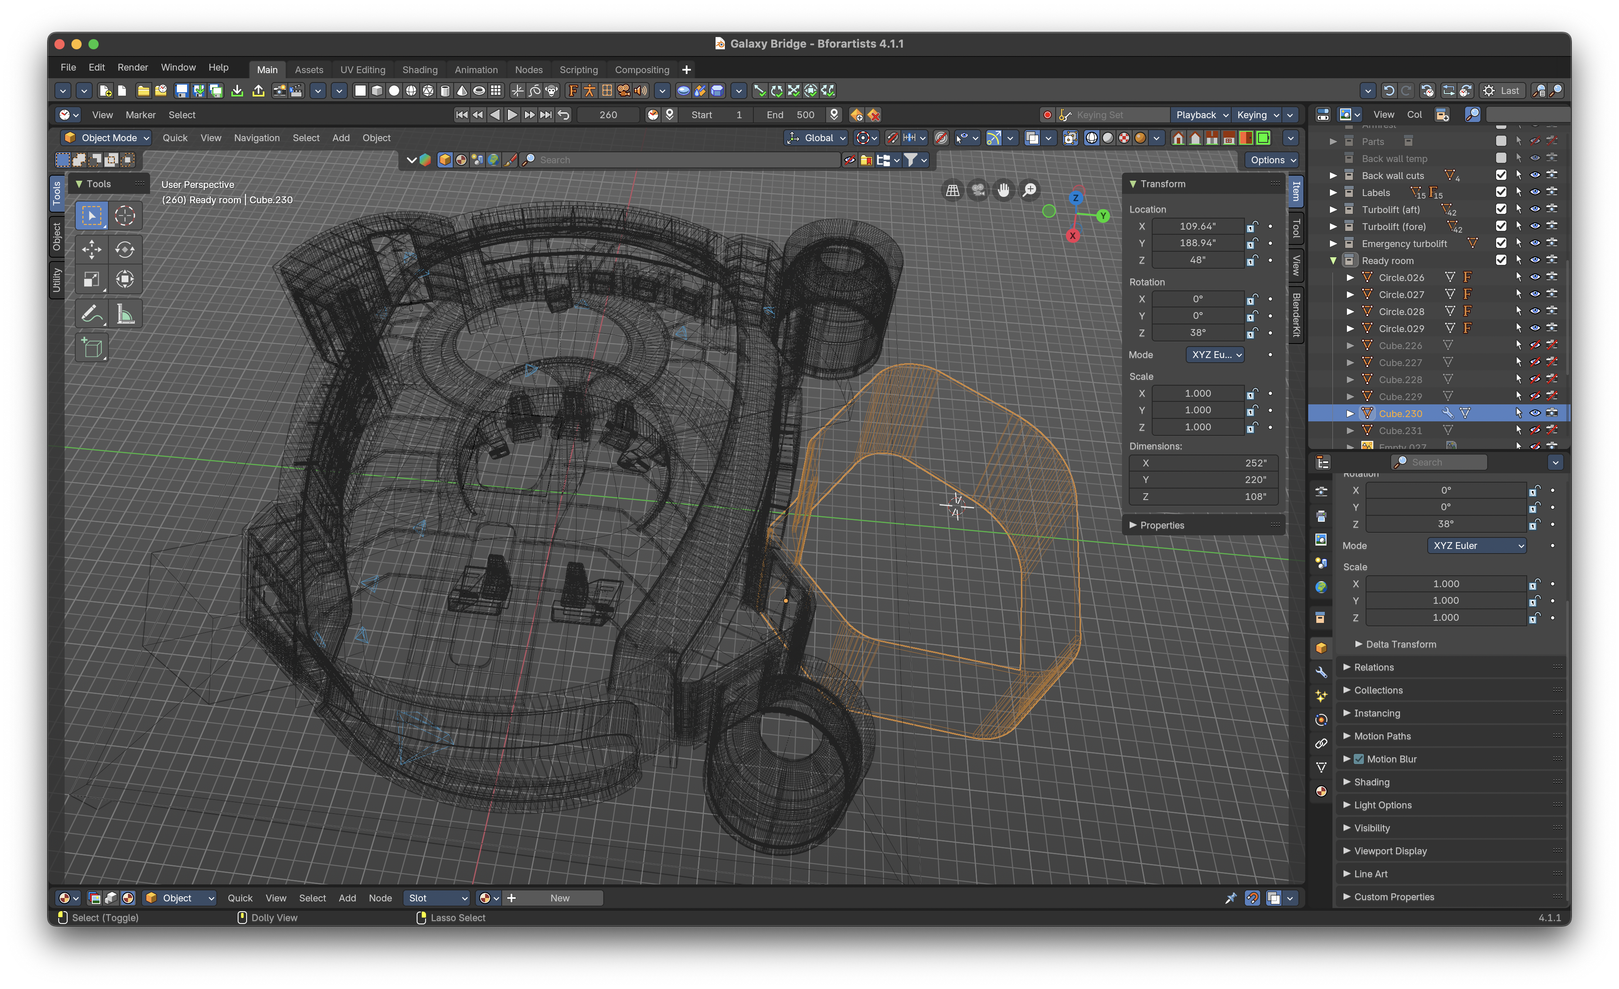Expand the Back wall cuts collection
Screen dimensions: 1619x989
1333,176
